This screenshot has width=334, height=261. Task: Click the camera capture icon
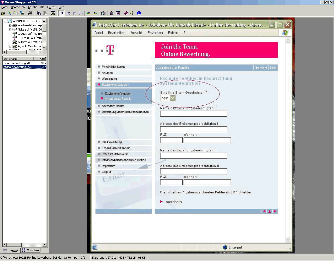coord(103,13)
